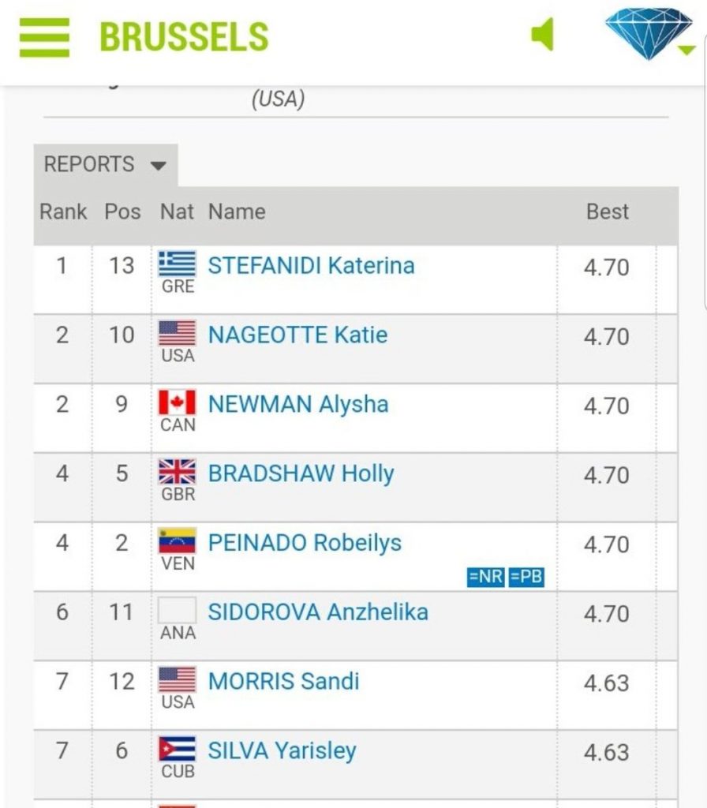Click the =NR badge for Peinado
This screenshot has height=808, width=707.
(485, 577)
